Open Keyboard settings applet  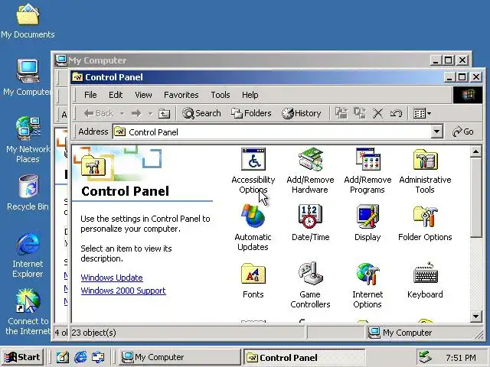[425, 281]
